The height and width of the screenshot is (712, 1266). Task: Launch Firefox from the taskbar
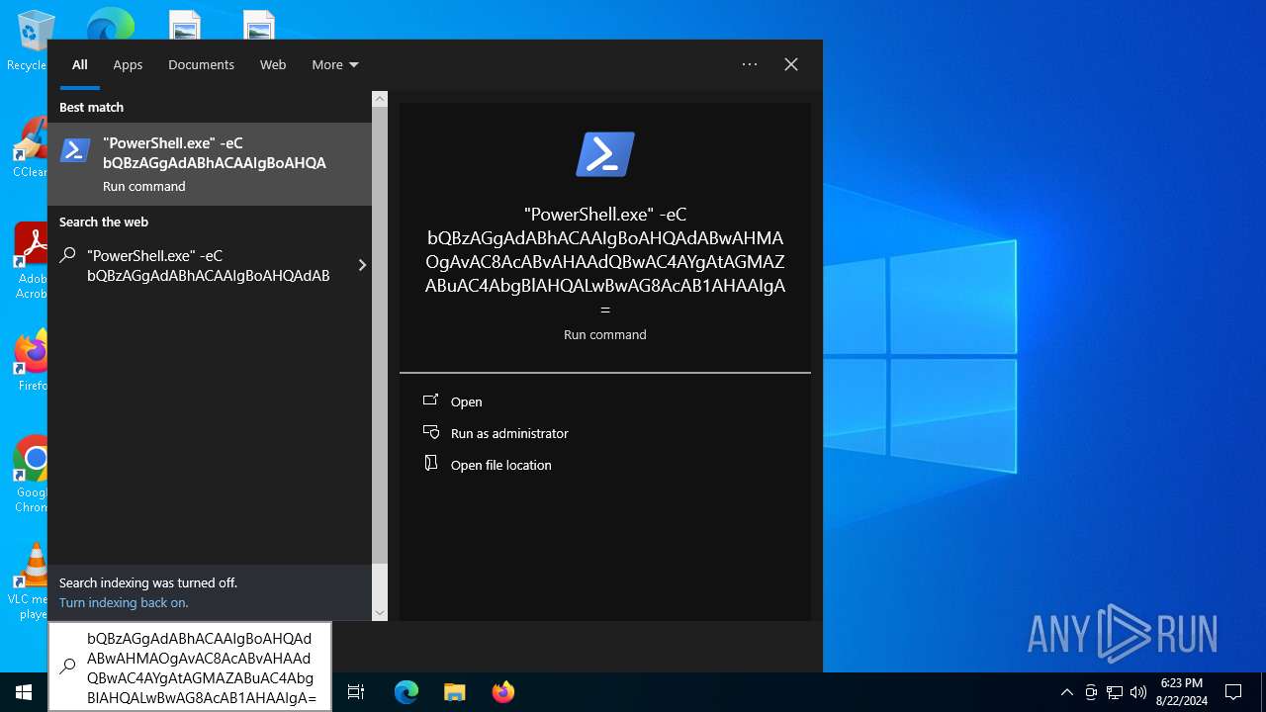point(502,692)
